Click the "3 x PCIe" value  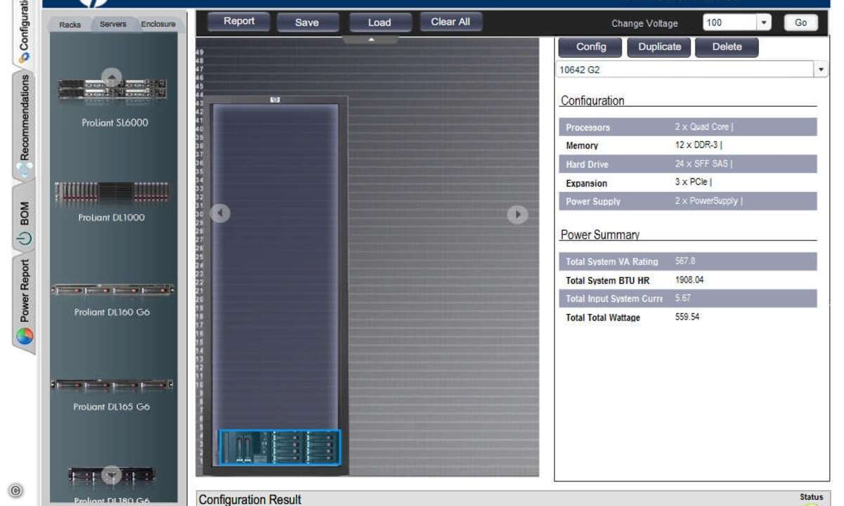[x=693, y=183]
